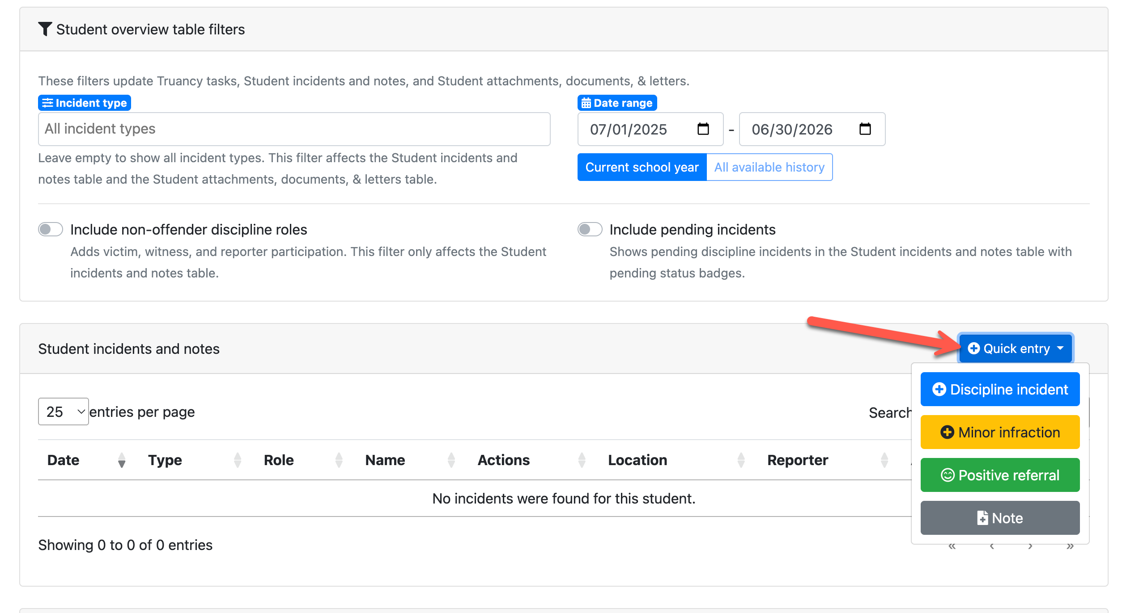Image resolution: width=1122 pixels, height=613 pixels.
Task: Open the start date calendar picker icon
Action: pos(703,129)
